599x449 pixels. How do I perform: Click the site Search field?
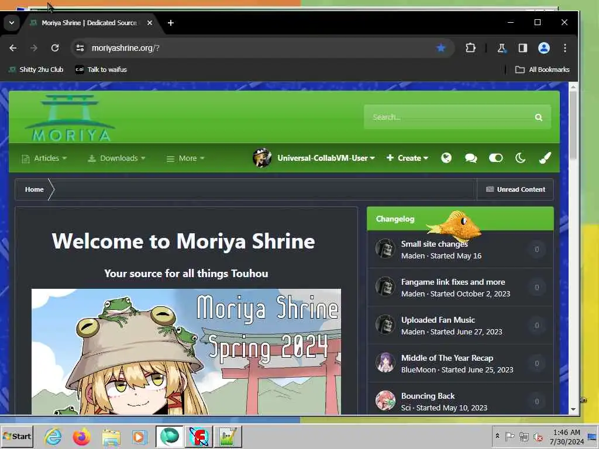tap(451, 117)
